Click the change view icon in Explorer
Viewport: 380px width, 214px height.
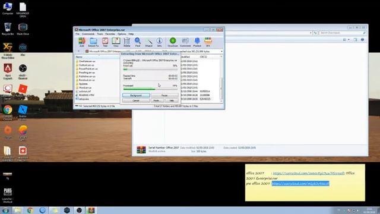click(x=344, y=40)
